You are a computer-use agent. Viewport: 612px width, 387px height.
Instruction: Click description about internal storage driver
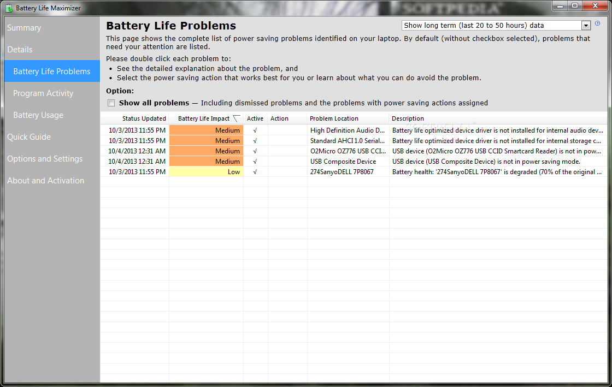tap(497, 141)
